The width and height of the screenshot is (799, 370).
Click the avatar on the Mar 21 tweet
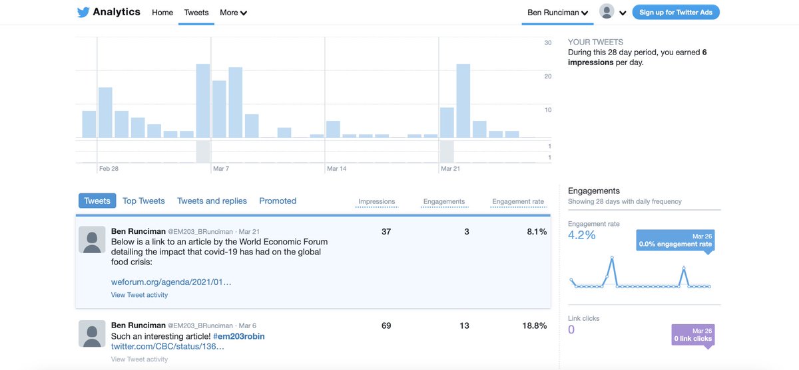[92, 239]
